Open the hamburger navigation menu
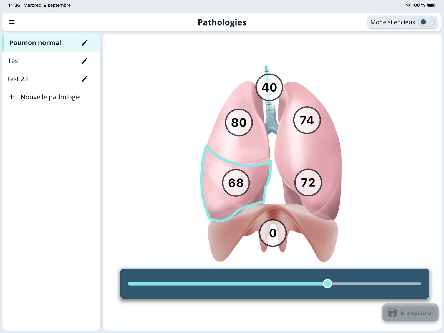This screenshot has width=444, height=333. pos(12,22)
